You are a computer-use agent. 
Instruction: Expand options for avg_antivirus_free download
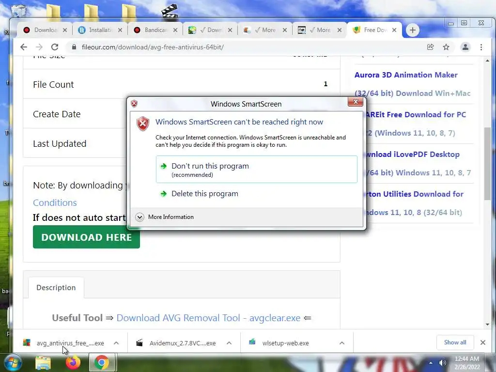tap(116, 343)
